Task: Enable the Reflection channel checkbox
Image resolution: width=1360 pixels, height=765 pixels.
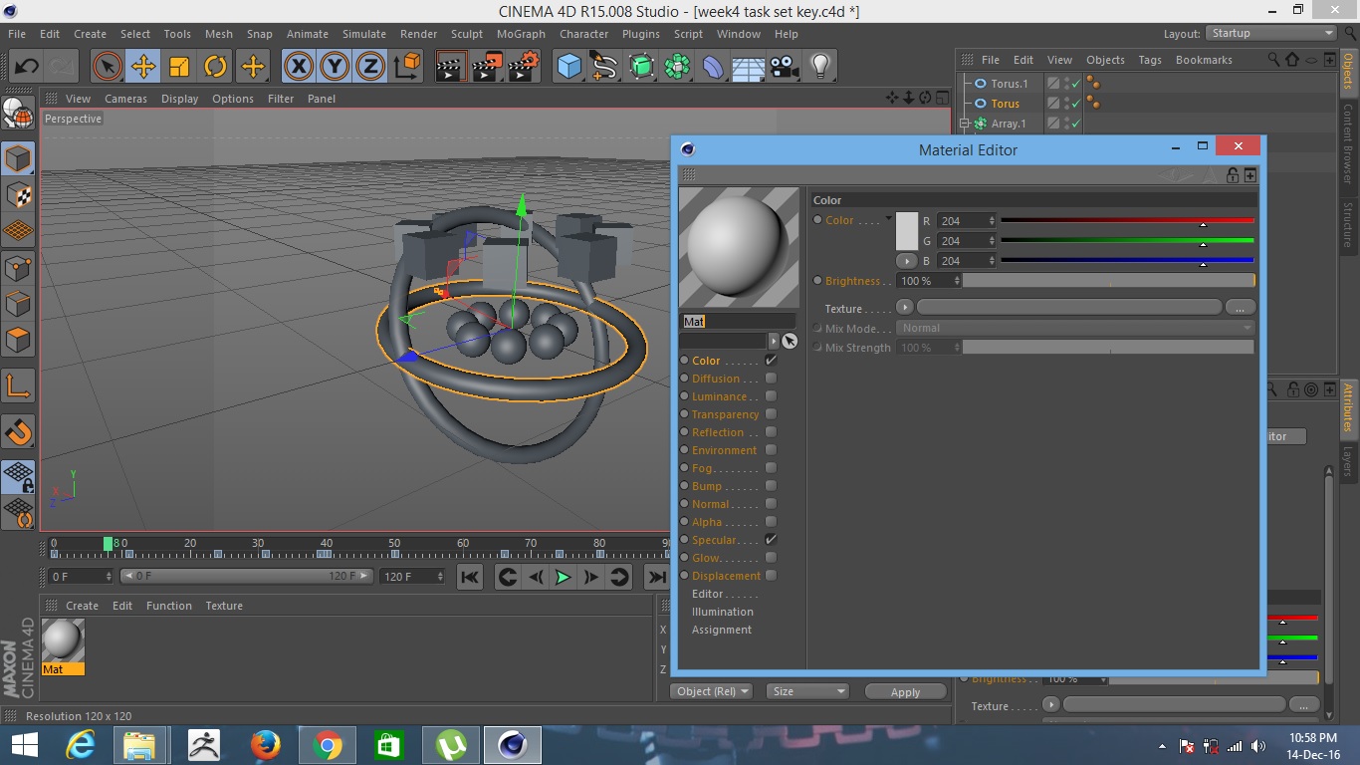Action: pyautogui.click(x=771, y=432)
